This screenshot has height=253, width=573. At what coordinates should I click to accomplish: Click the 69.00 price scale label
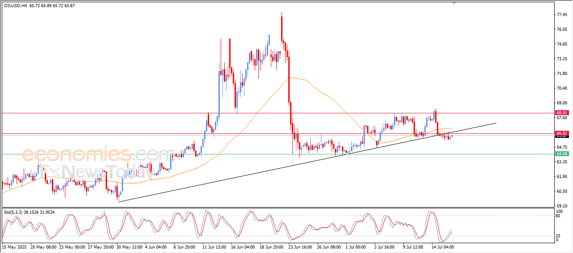tap(562, 103)
